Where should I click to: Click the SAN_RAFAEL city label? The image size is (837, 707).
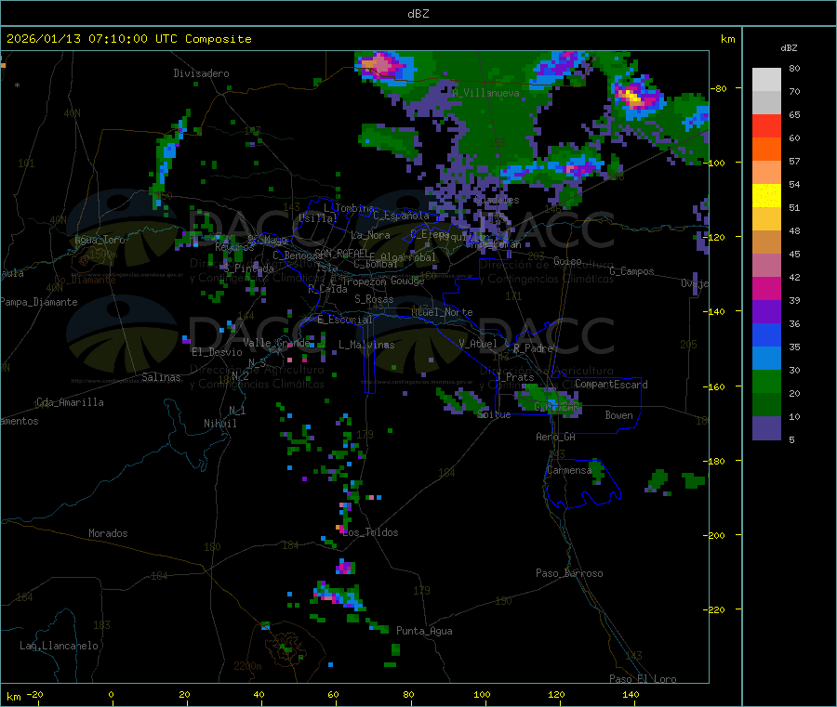(x=344, y=254)
